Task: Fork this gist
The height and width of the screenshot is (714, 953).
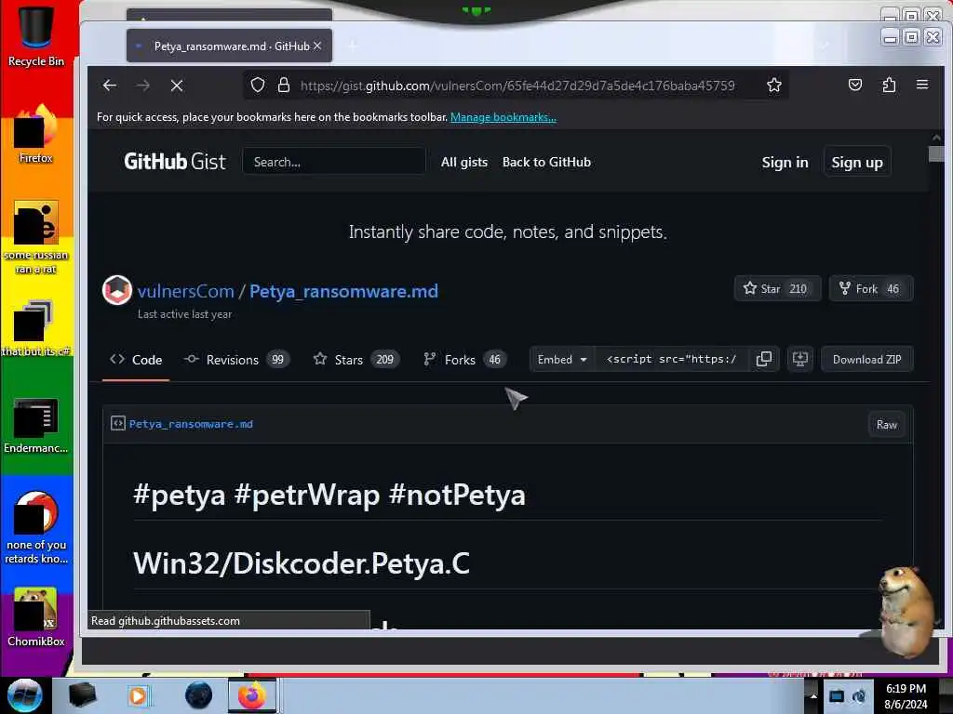Action: coord(871,289)
